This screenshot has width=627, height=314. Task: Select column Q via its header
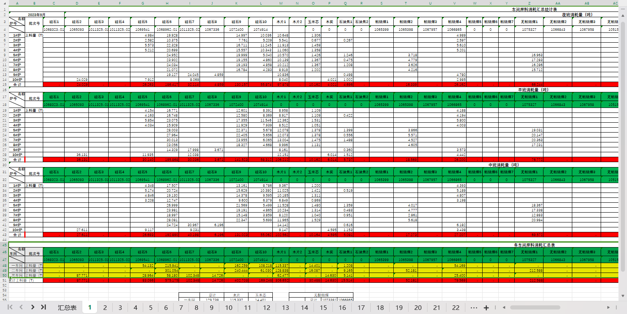pos(345,3)
